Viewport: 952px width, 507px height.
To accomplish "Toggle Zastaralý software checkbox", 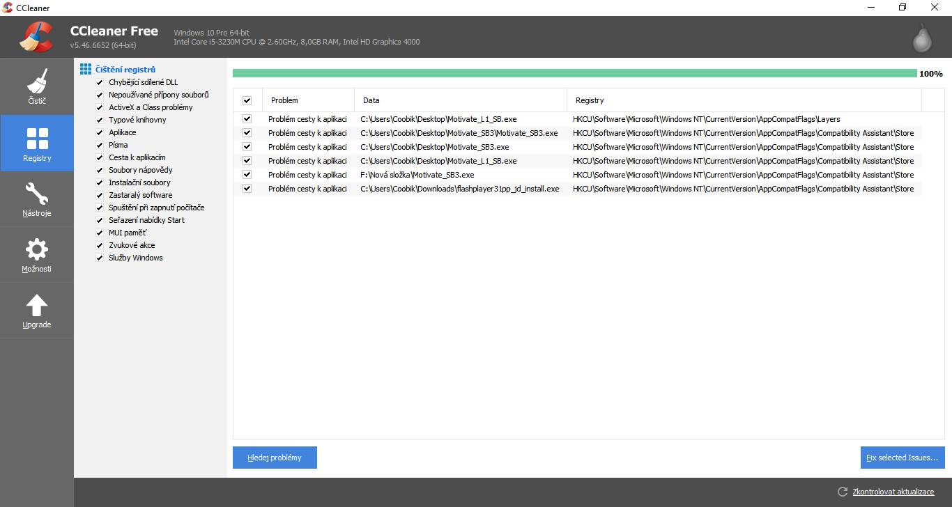I will (x=100, y=195).
